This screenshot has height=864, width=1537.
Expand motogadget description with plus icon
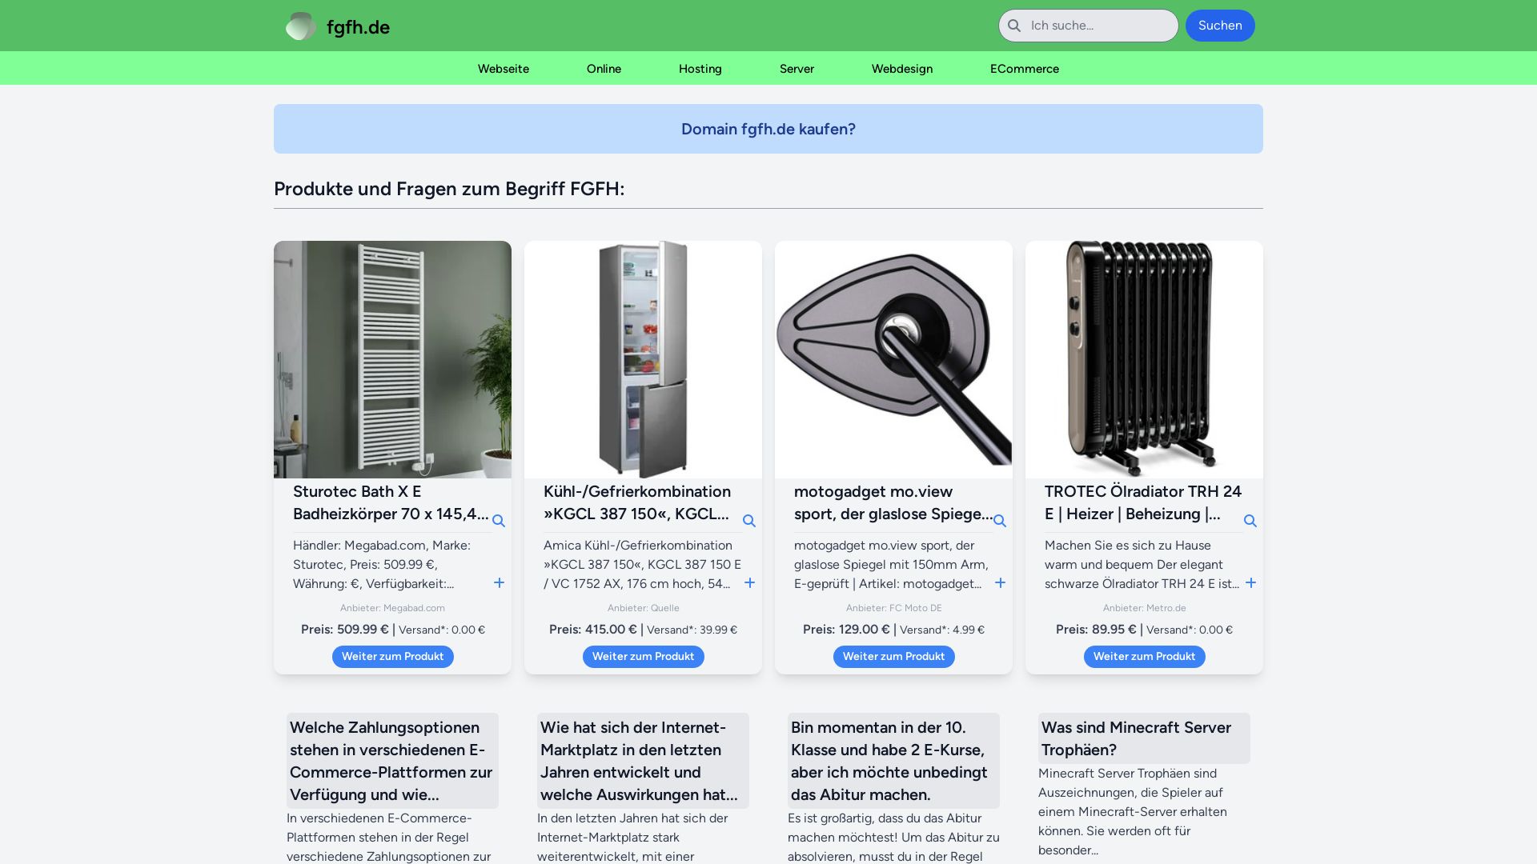point(1000,583)
